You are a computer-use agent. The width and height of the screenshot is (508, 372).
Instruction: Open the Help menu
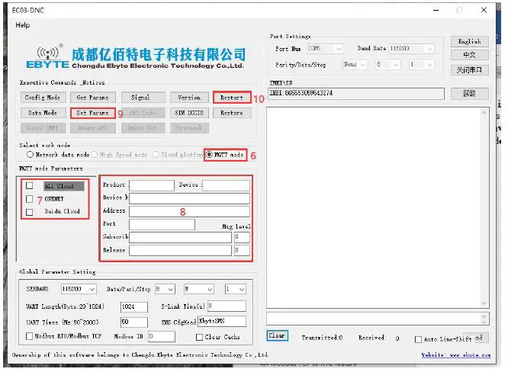pyautogui.click(x=22, y=25)
